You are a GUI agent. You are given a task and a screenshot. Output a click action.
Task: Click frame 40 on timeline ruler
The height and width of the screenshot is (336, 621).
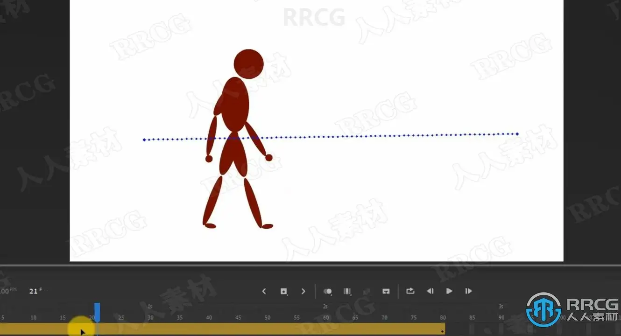click(209, 318)
